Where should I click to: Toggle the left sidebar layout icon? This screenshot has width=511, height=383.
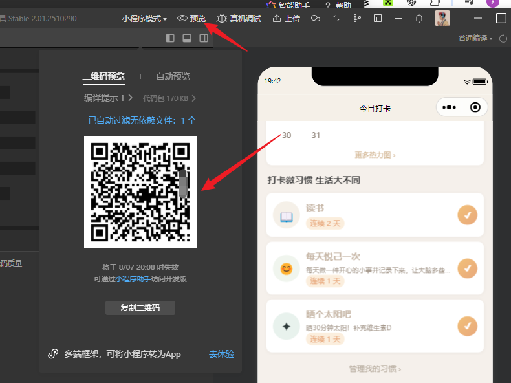[170, 38]
